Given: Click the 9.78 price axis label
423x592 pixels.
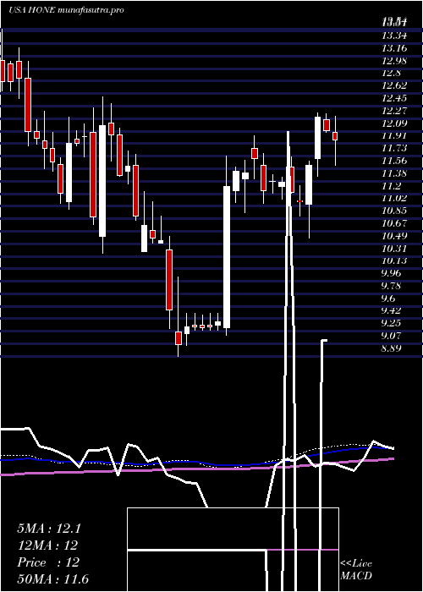Looking at the screenshot, I should pos(391,286).
